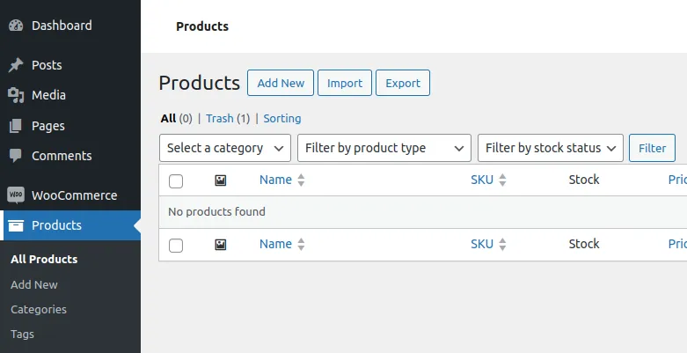Click the image column icon in table header
This screenshot has width=687, height=353.
(221, 180)
